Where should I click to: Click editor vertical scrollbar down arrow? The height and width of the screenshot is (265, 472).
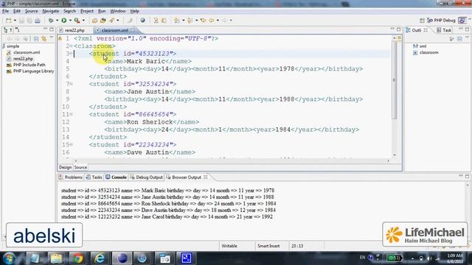(x=395, y=155)
